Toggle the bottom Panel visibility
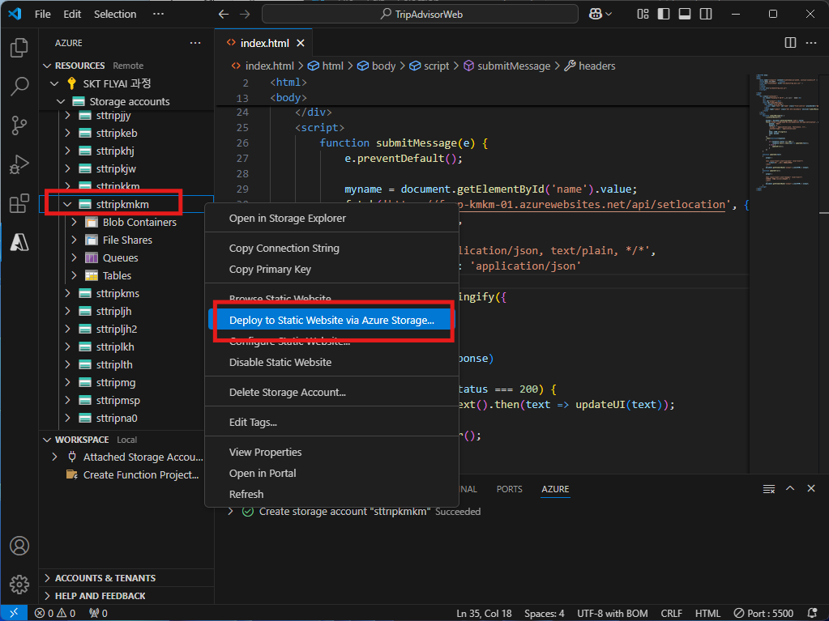The height and width of the screenshot is (621, 829). pyautogui.click(x=685, y=15)
